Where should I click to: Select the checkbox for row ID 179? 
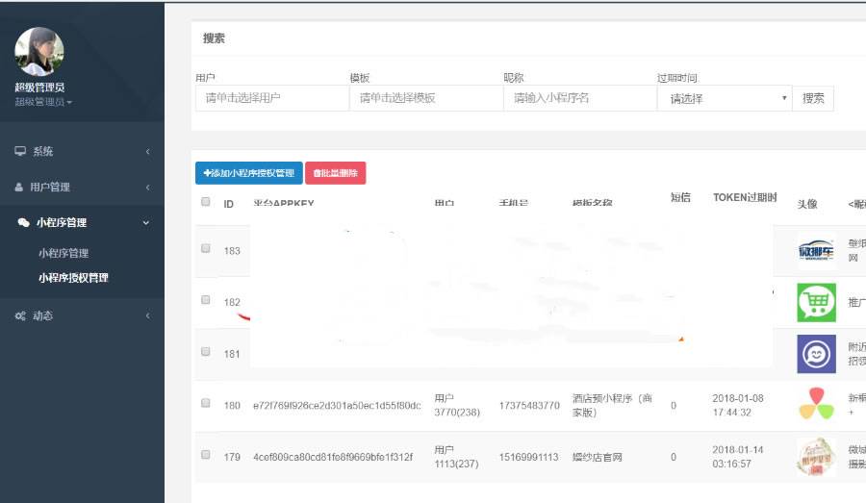(205, 455)
